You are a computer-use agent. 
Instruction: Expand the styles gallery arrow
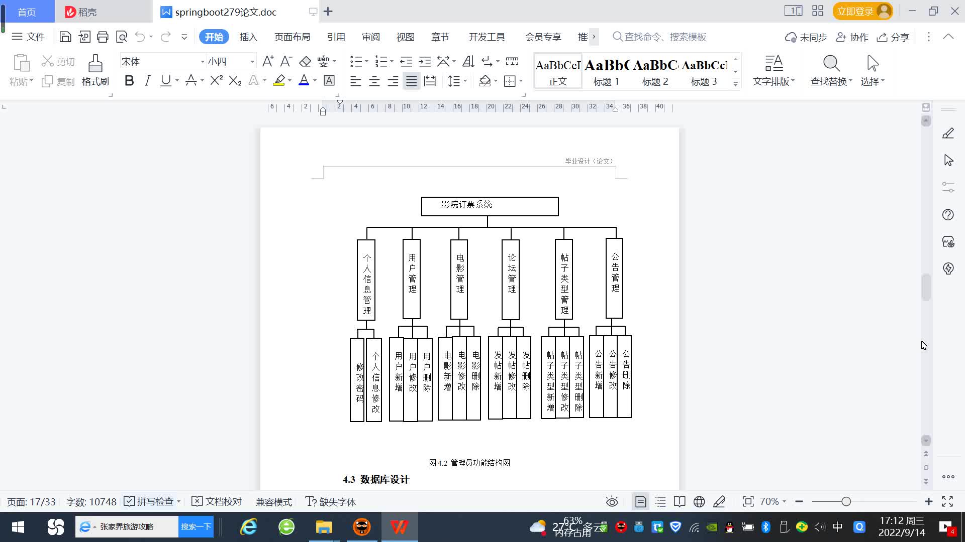[735, 84]
